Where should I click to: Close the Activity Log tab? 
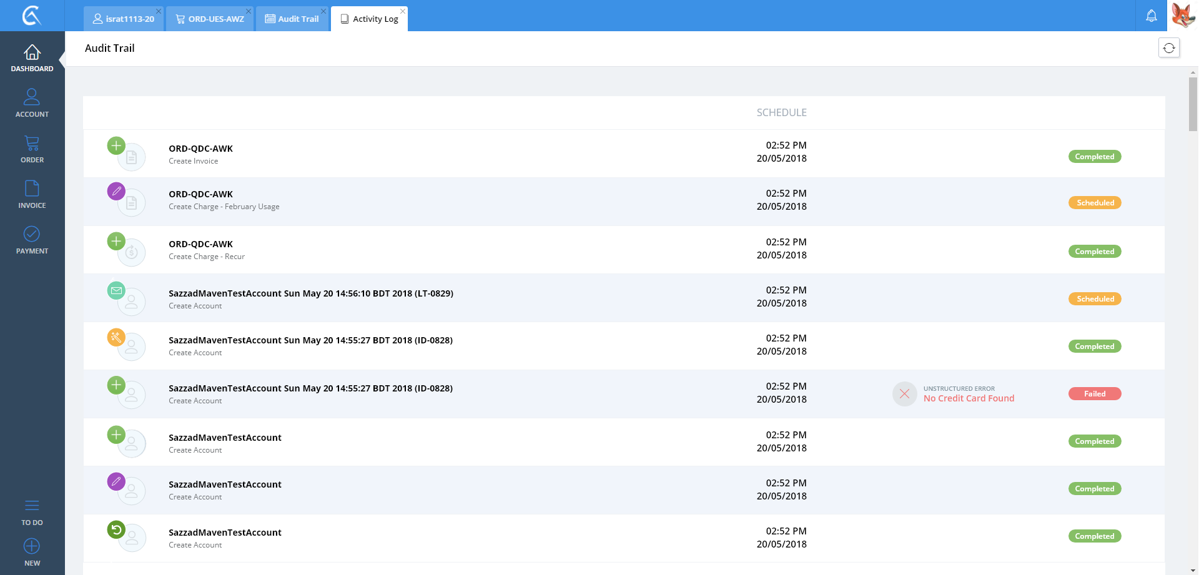click(403, 11)
